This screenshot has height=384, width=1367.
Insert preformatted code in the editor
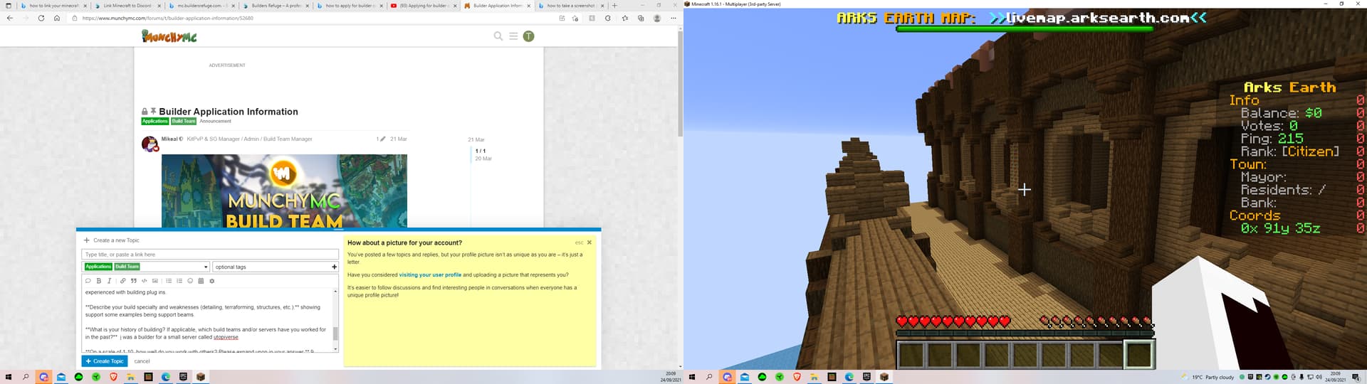pyautogui.click(x=144, y=281)
